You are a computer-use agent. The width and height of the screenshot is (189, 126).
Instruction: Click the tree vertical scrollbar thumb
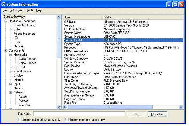click(59, 39)
